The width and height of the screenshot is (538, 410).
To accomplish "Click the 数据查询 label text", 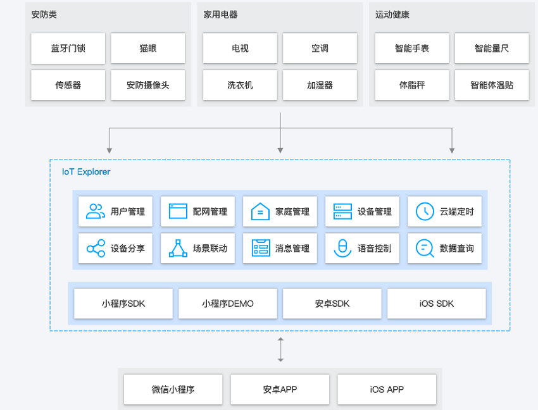I will point(457,249).
